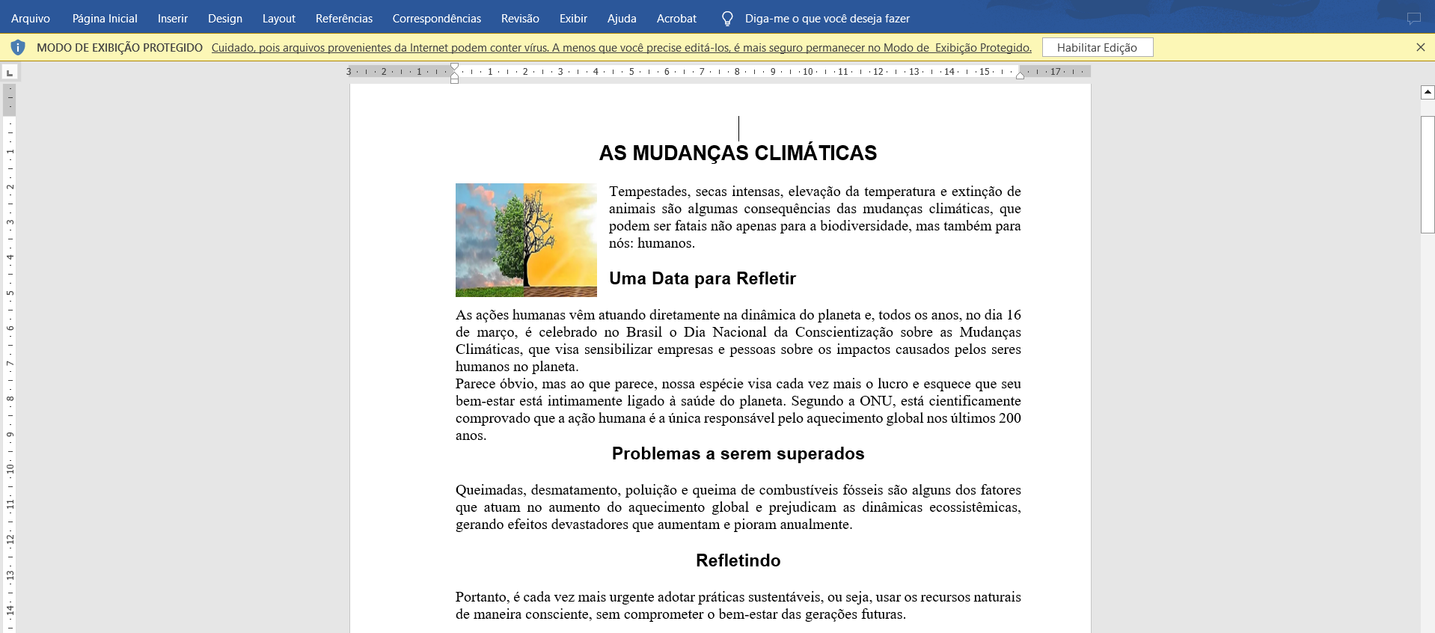
Task: Dismiss the Protected View message bar
Action: [x=1421, y=47]
